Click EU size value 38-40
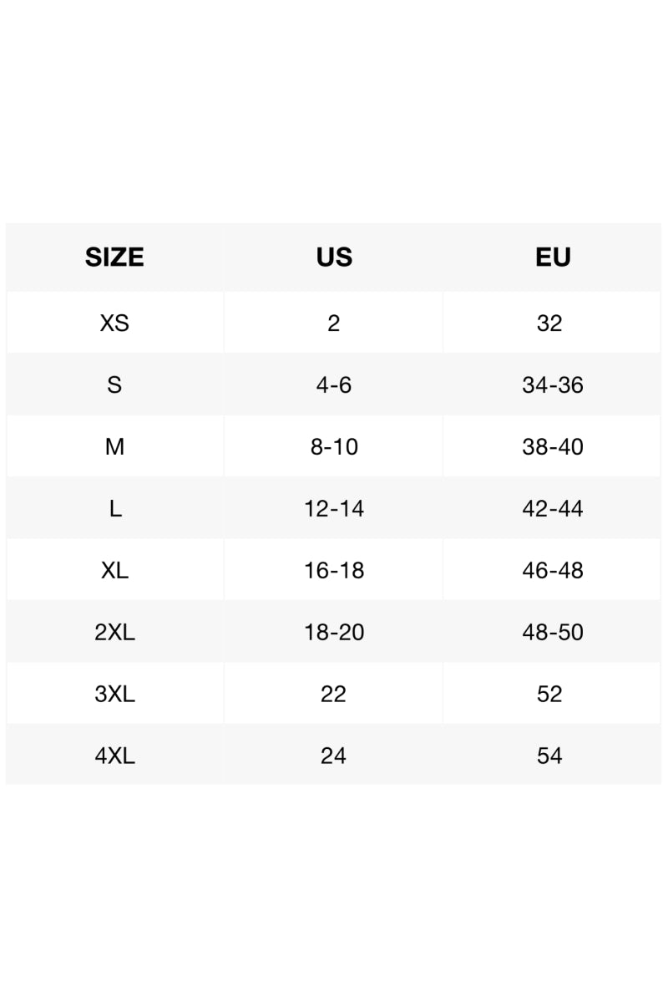This screenshot has height=1003, width=668. 553,446
